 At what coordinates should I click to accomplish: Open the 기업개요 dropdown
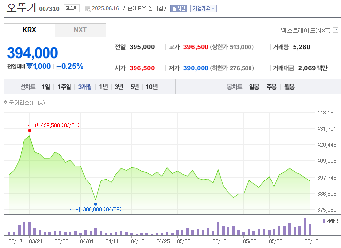tap(204, 8)
